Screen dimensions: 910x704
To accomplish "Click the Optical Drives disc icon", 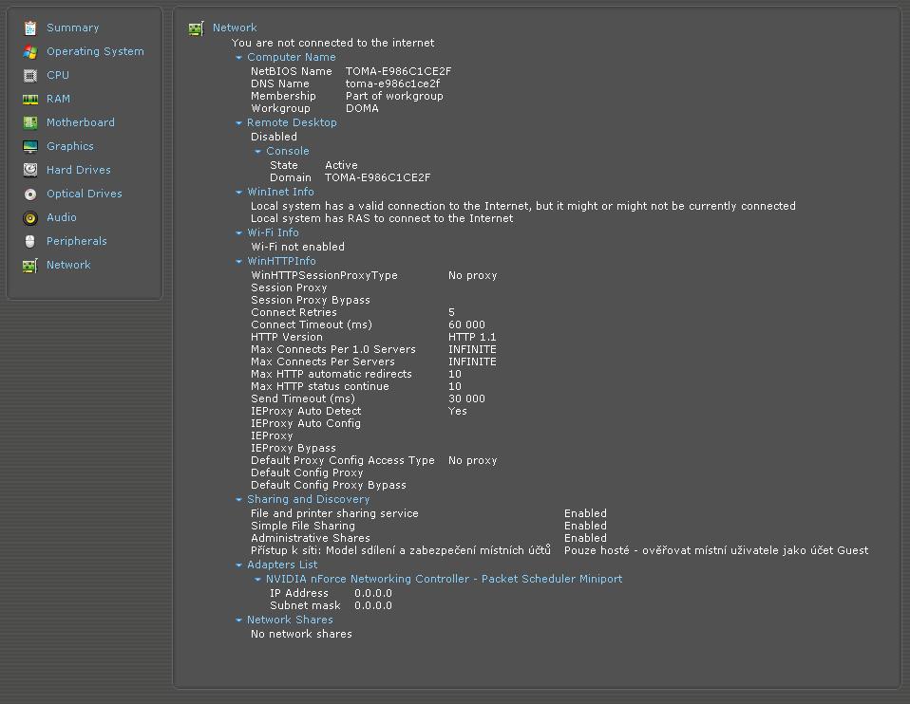I will (x=30, y=195).
